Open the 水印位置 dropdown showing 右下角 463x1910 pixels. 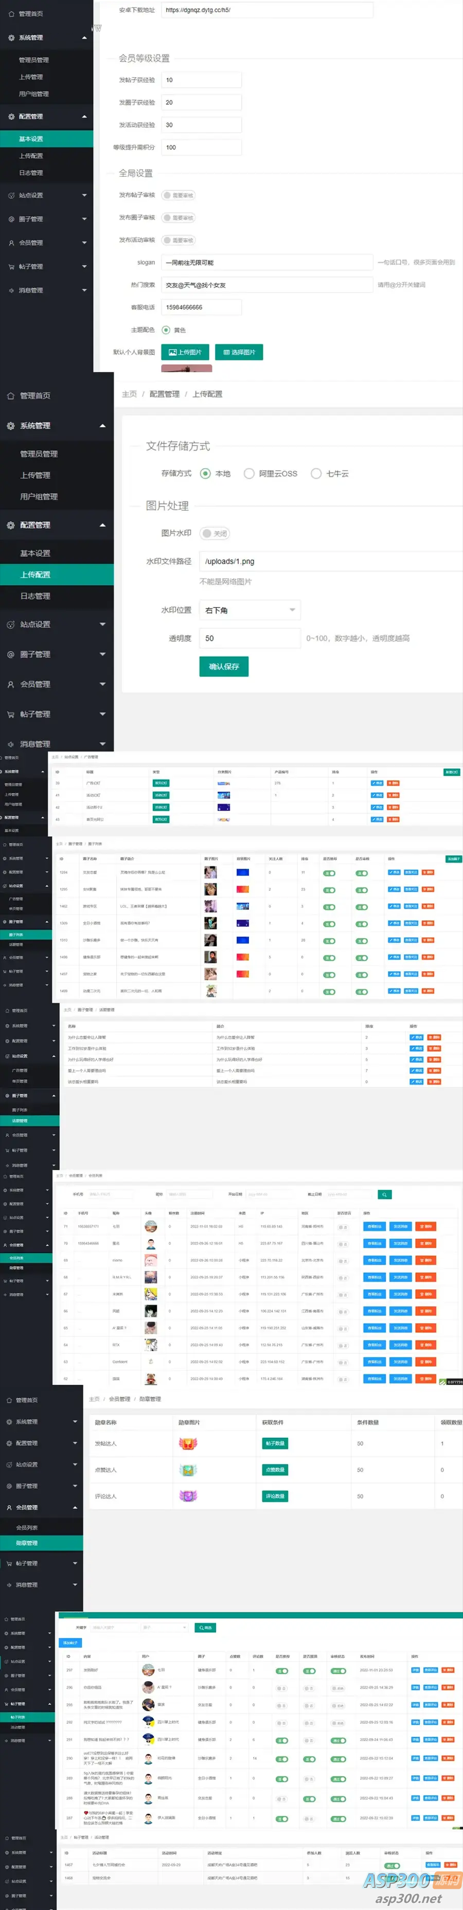pyautogui.click(x=250, y=610)
